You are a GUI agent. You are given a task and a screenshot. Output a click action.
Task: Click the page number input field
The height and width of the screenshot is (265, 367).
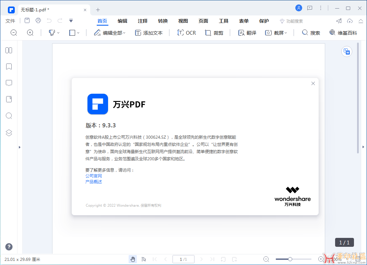coord(183,259)
